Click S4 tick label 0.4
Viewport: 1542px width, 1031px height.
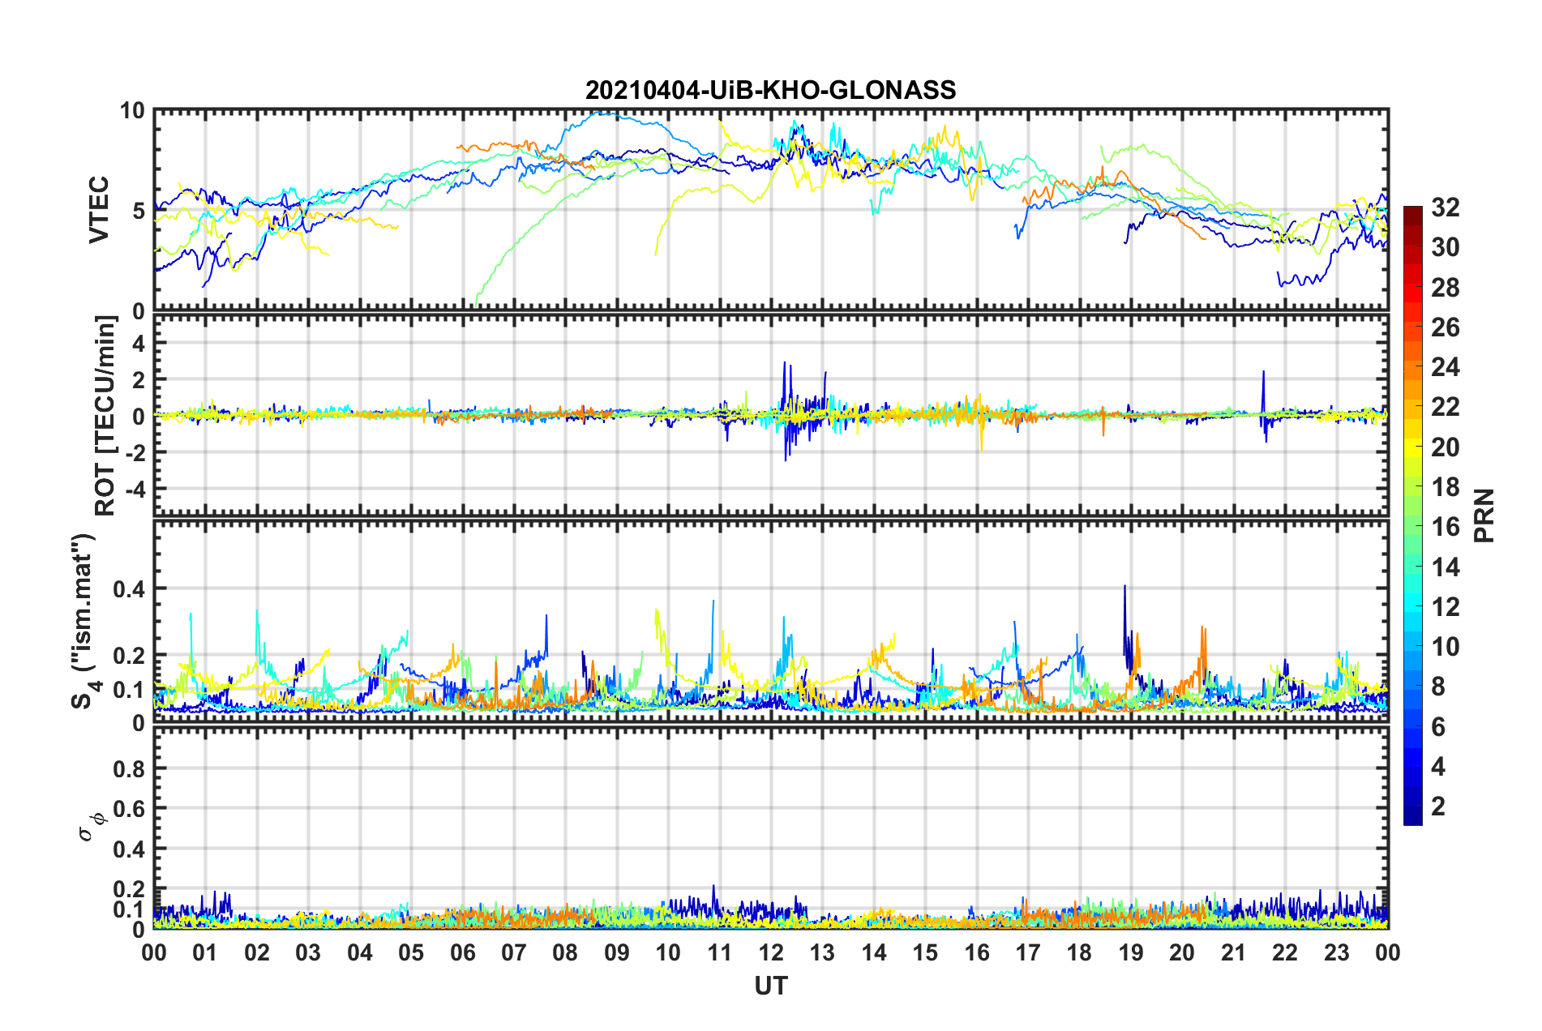(x=129, y=589)
